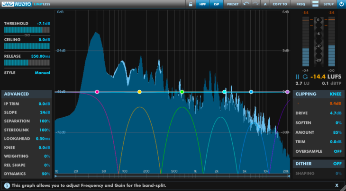Viewport: 346px width, 191px height.
Task: Click the KNEE 0.0dB value in Advanced
Action: (x=45, y=148)
